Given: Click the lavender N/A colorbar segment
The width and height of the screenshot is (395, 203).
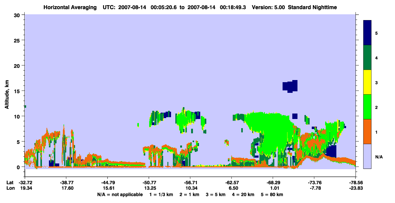Looking at the screenshot, I should tap(367, 156).
